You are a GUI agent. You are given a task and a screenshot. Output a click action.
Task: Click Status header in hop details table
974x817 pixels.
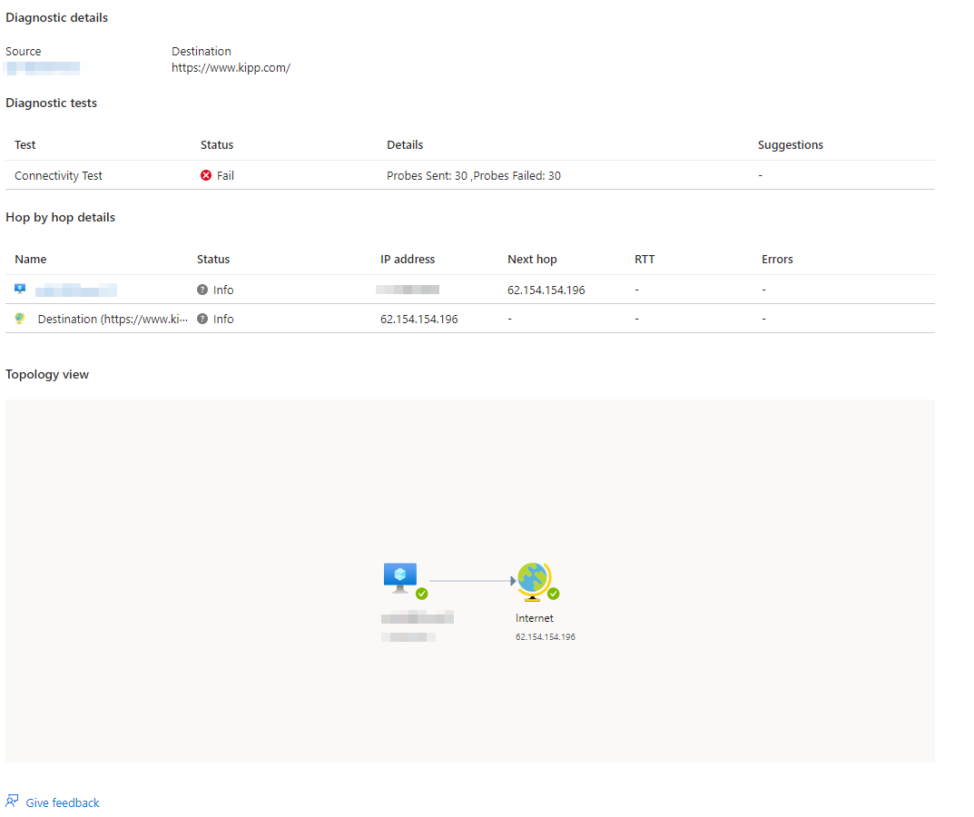coord(213,259)
